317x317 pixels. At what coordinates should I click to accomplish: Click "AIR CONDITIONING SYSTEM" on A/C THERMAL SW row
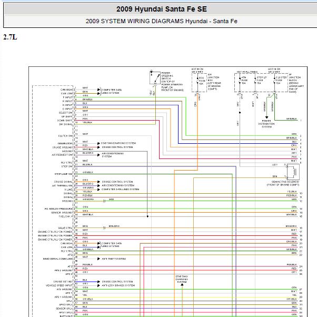(x=118, y=185)
